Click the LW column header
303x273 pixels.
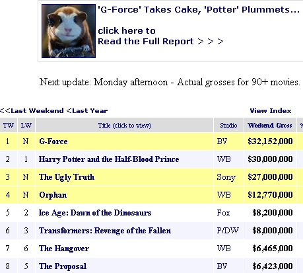[26, 126]
